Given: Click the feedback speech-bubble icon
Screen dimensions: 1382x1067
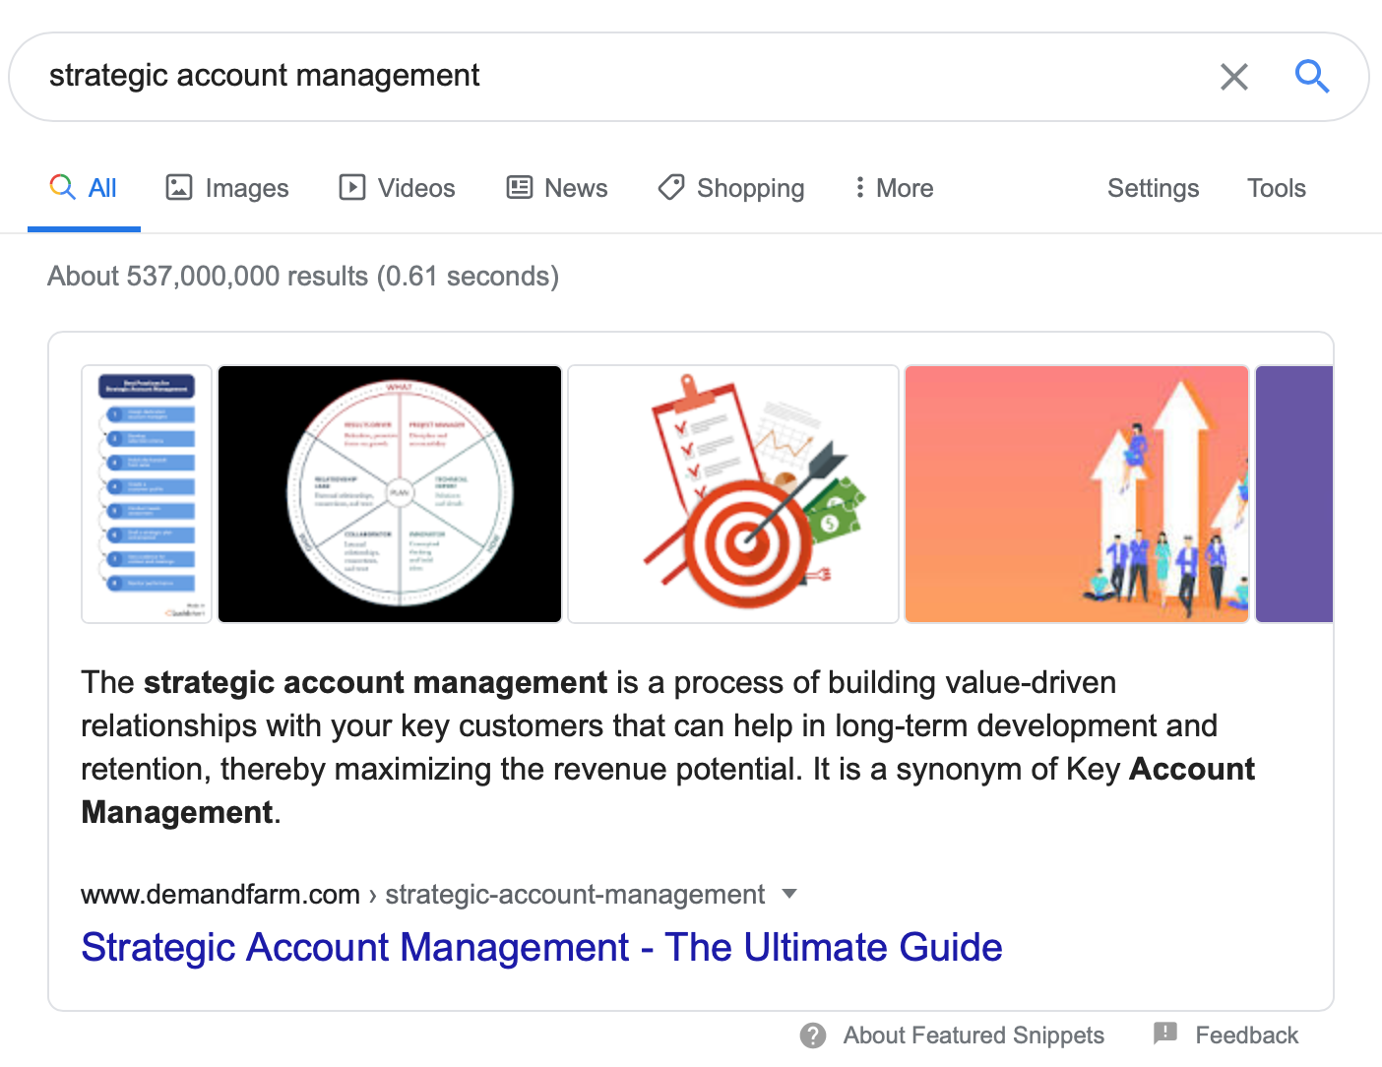Looking at the screenshot, I should tap(1165, 1034).
